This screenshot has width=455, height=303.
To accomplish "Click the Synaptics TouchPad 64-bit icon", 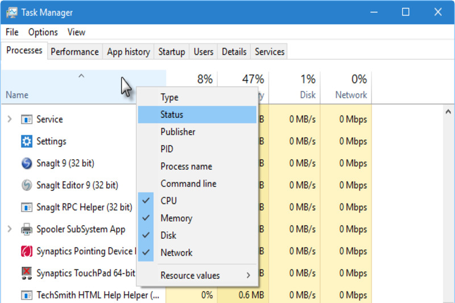I will tap(27, 273).
